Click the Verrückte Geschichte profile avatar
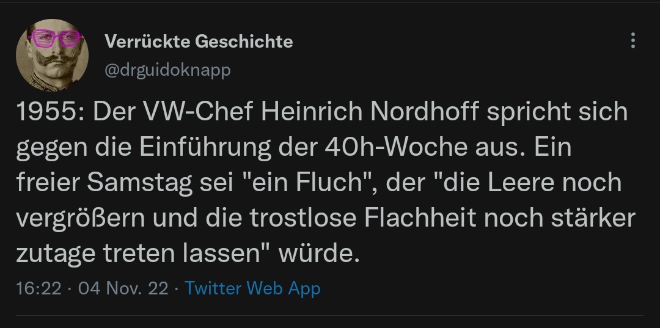This screenshot has width=660, height=328. (x=56, y=55)
